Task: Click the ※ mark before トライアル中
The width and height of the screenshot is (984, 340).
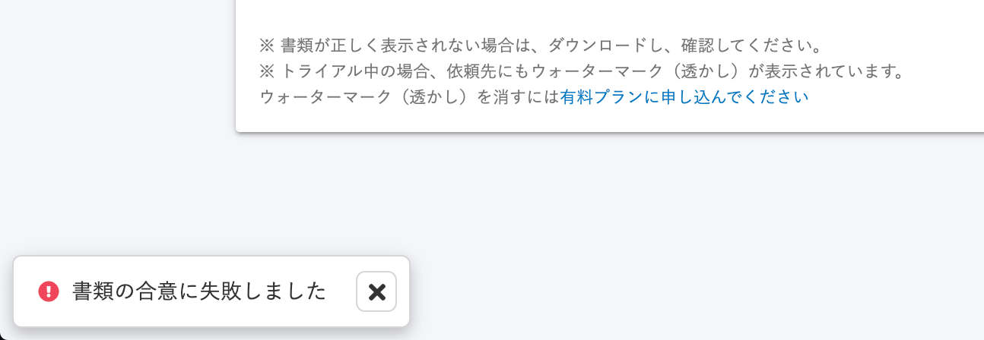Action: coord(267,71)
